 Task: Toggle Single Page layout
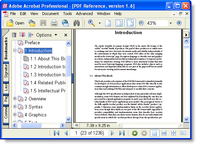tap(155, 133)
